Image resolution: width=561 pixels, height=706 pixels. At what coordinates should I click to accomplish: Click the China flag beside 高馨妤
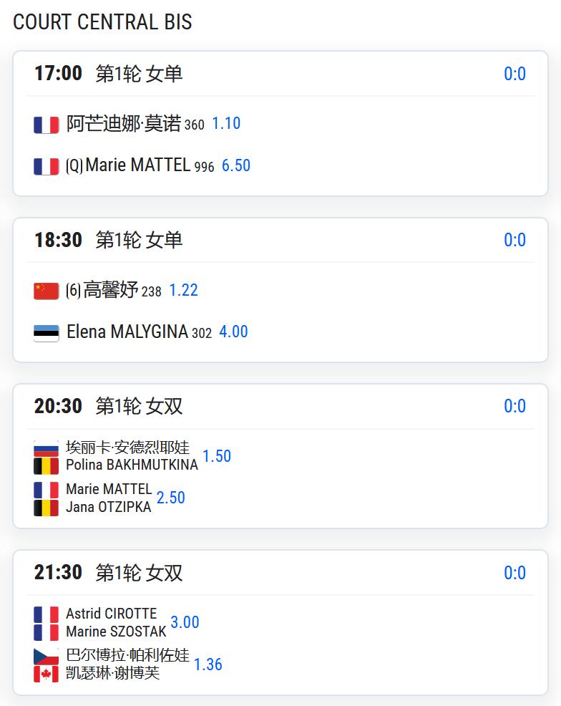point(47,291)
